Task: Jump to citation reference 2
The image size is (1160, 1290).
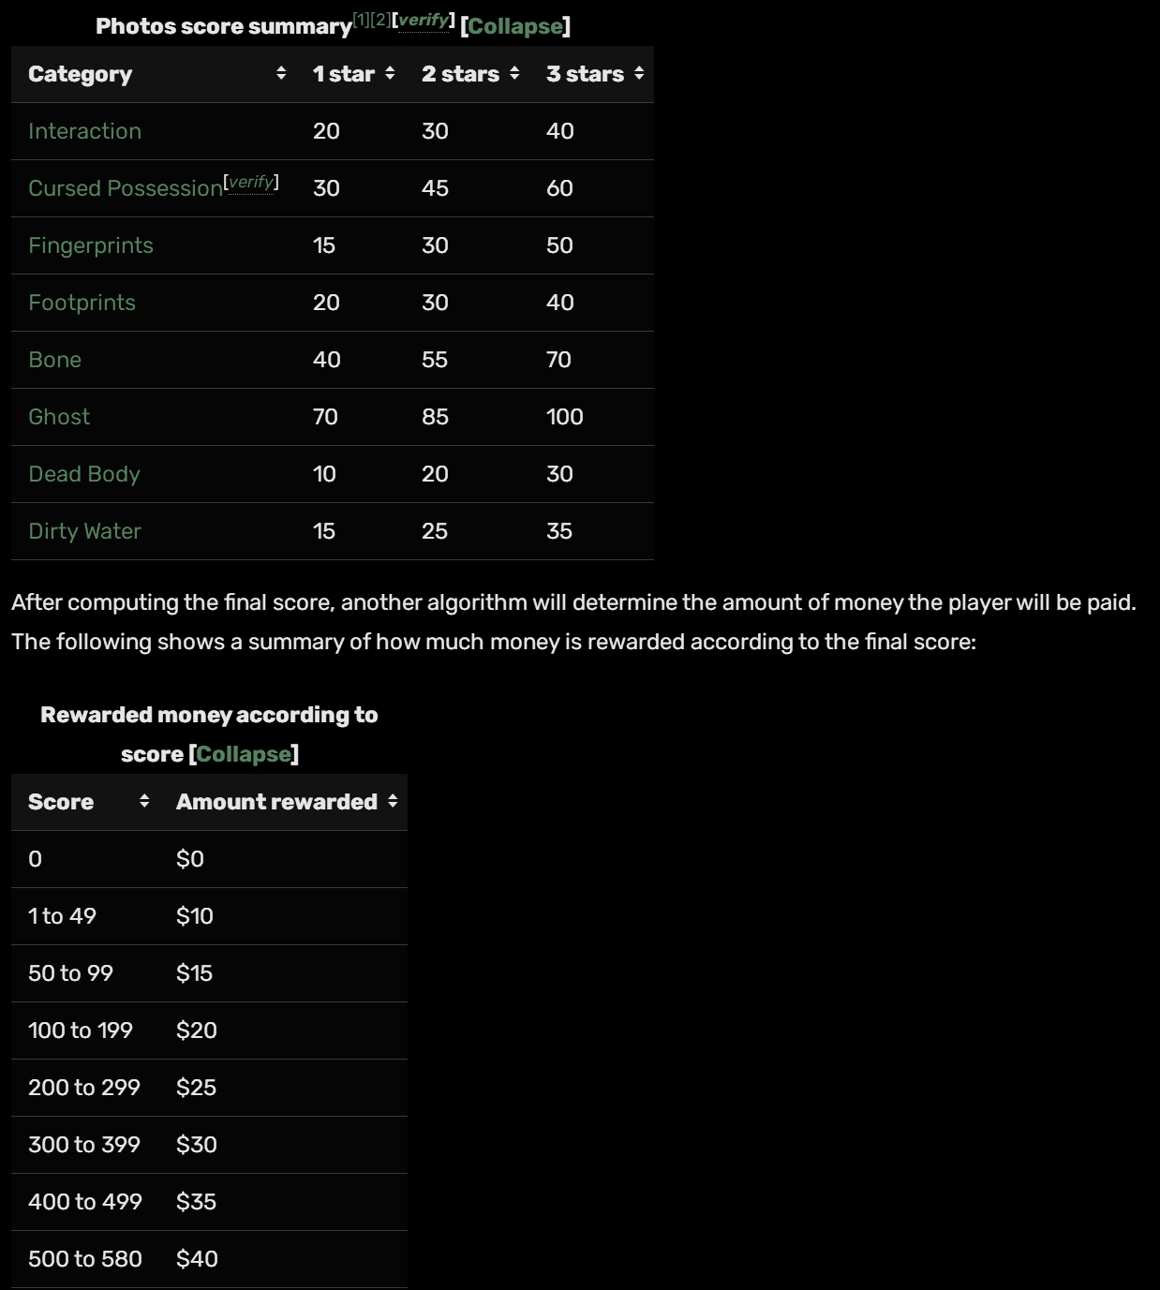Action: [381, 20]
